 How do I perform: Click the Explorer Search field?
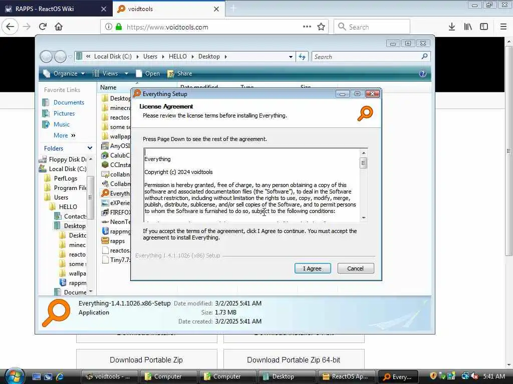[x=371, y=57]
